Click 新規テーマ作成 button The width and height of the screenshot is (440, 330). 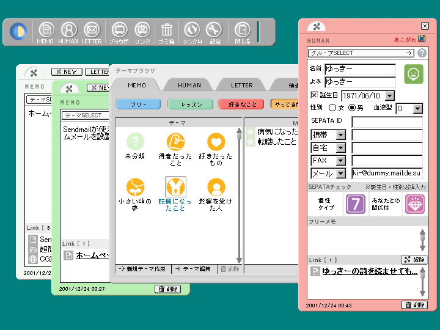click(x=143, y=269)
